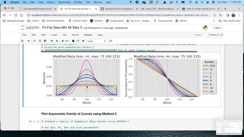Go forward with the browser forward arrow

[x=10, y=15]
